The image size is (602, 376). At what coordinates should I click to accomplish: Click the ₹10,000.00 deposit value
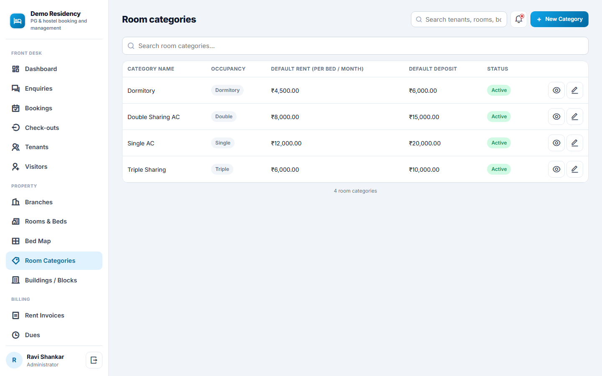[x=424, y=170]
